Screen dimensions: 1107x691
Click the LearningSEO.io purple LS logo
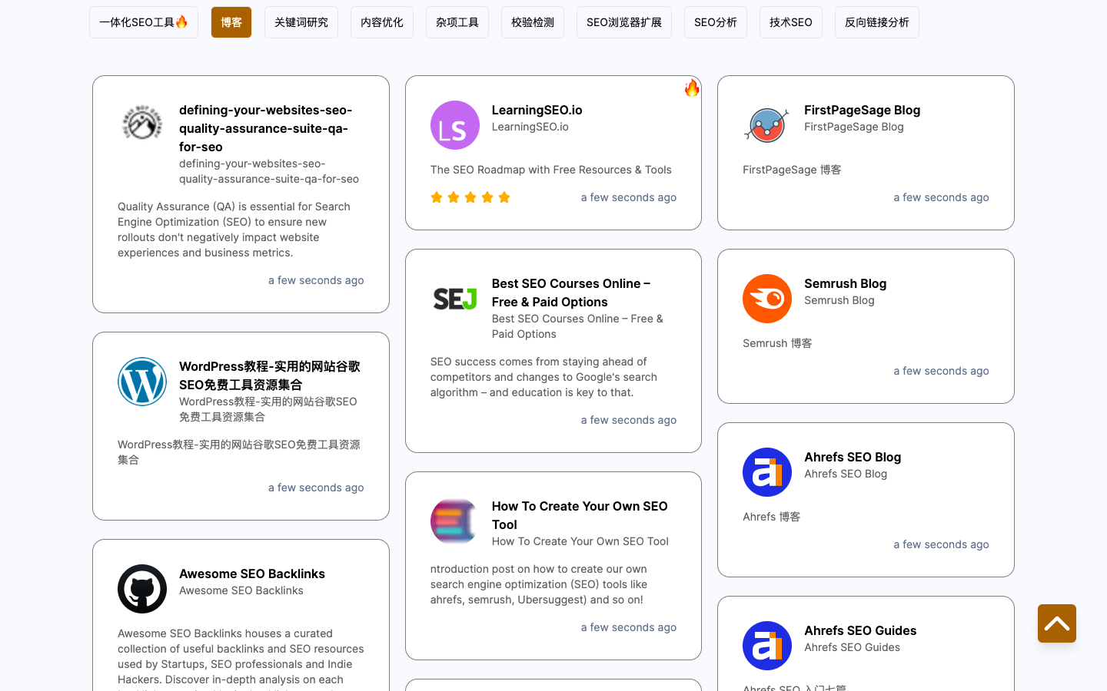click(x=454, y=125)
